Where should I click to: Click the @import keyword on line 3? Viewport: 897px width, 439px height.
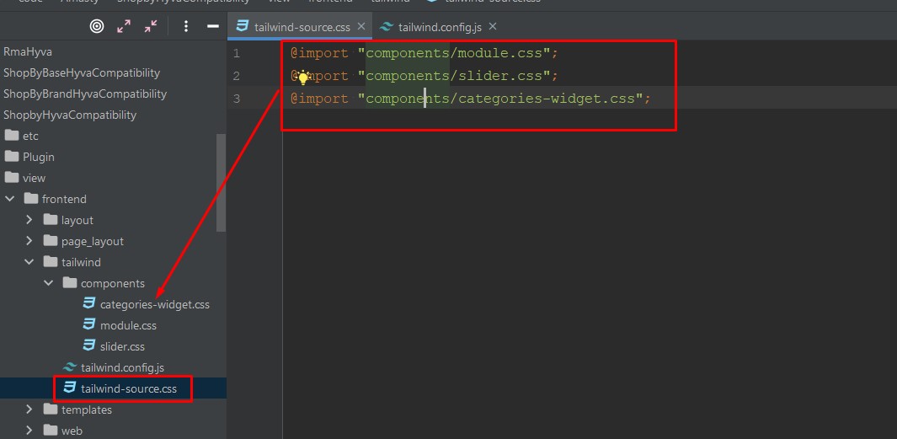pyautogui.click(x=319, y=99)
